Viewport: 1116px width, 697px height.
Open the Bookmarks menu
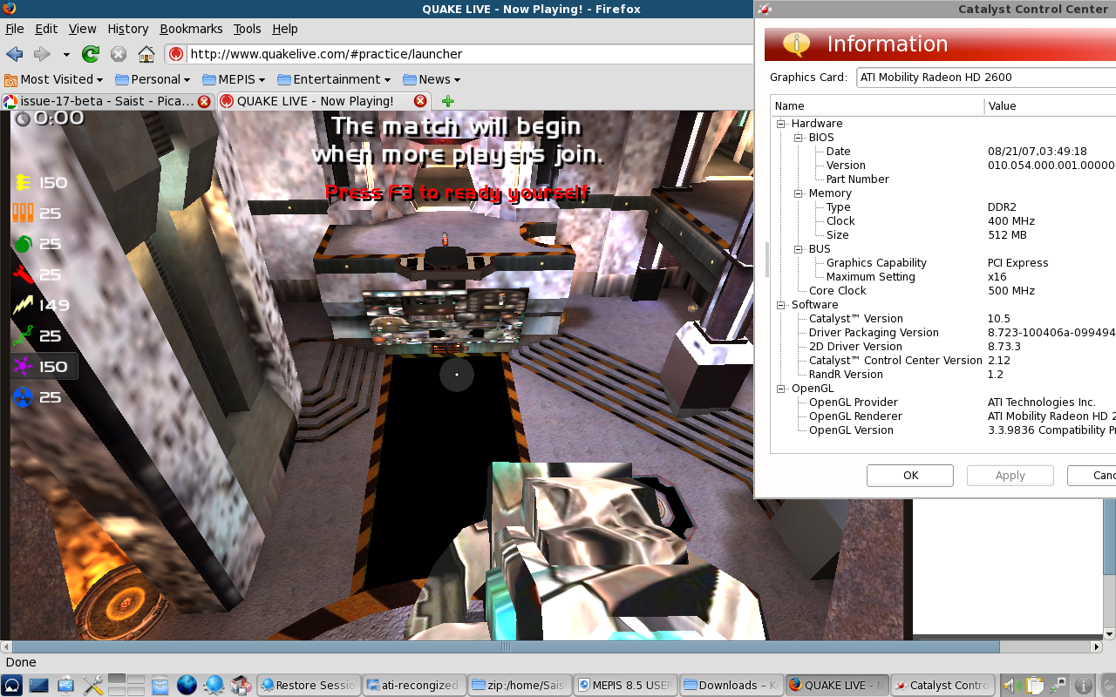tap(192, 29)
